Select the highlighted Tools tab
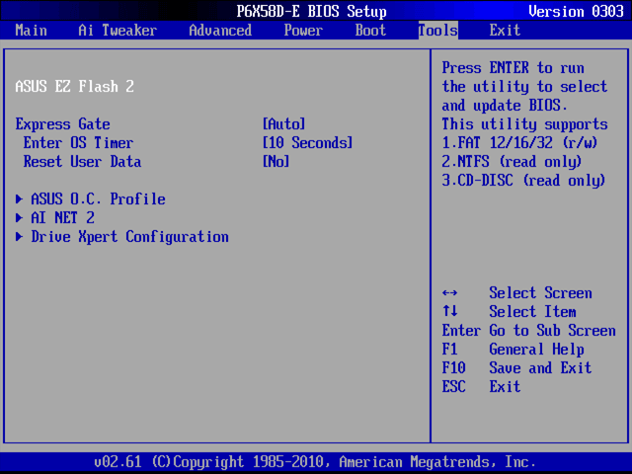This screenshot has width=632, height=474. [x=438, y=31]
